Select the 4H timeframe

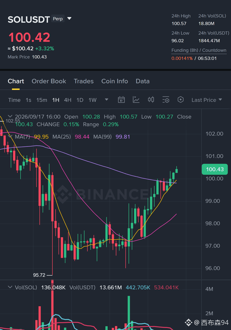point(68,100)
